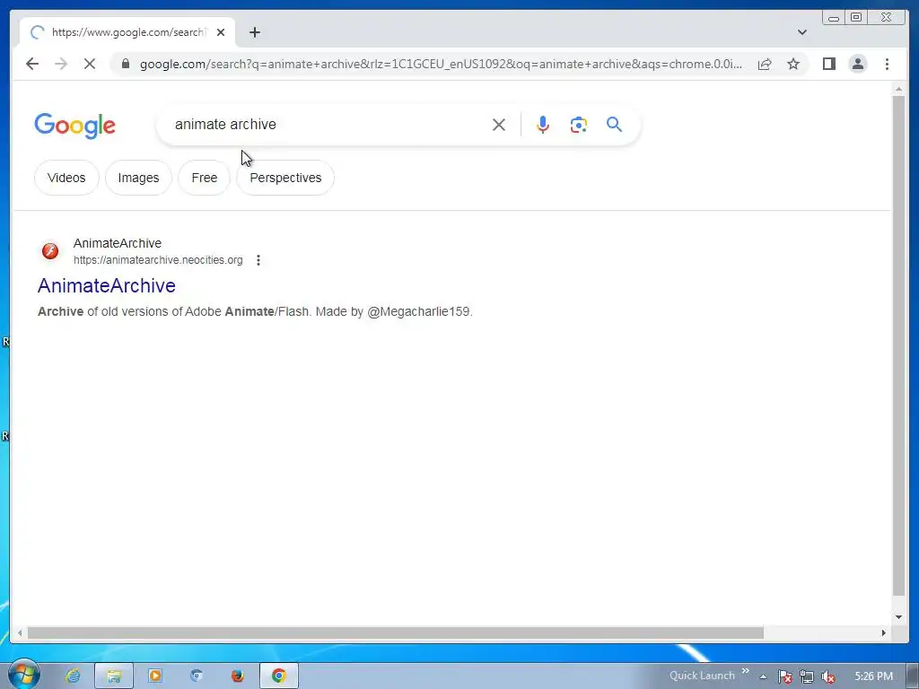
Task: Click the horizontal scrollbar left arrow
Action: 20,632
